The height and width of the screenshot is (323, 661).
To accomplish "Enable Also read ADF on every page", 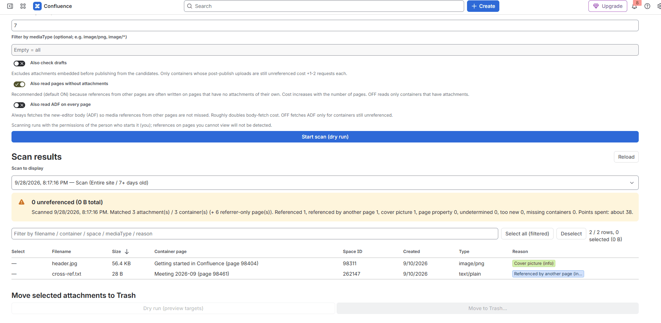I will (x=19, y=105).
